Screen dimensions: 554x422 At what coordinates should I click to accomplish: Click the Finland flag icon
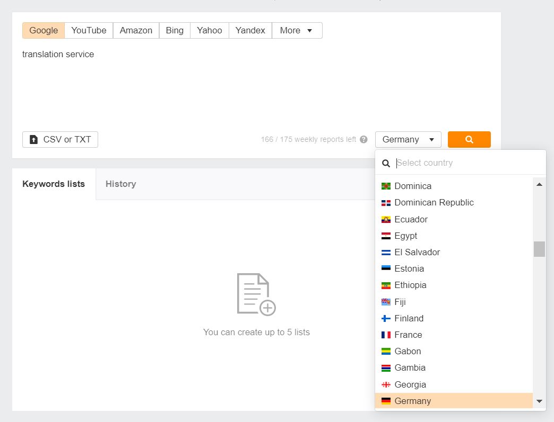(385, 318)
